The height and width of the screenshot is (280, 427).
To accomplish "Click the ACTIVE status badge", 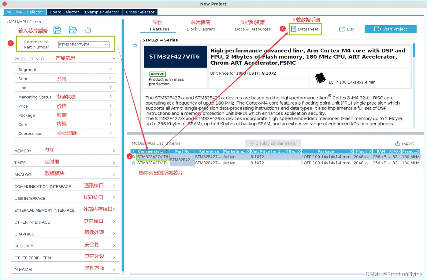I will coord(158,74).
